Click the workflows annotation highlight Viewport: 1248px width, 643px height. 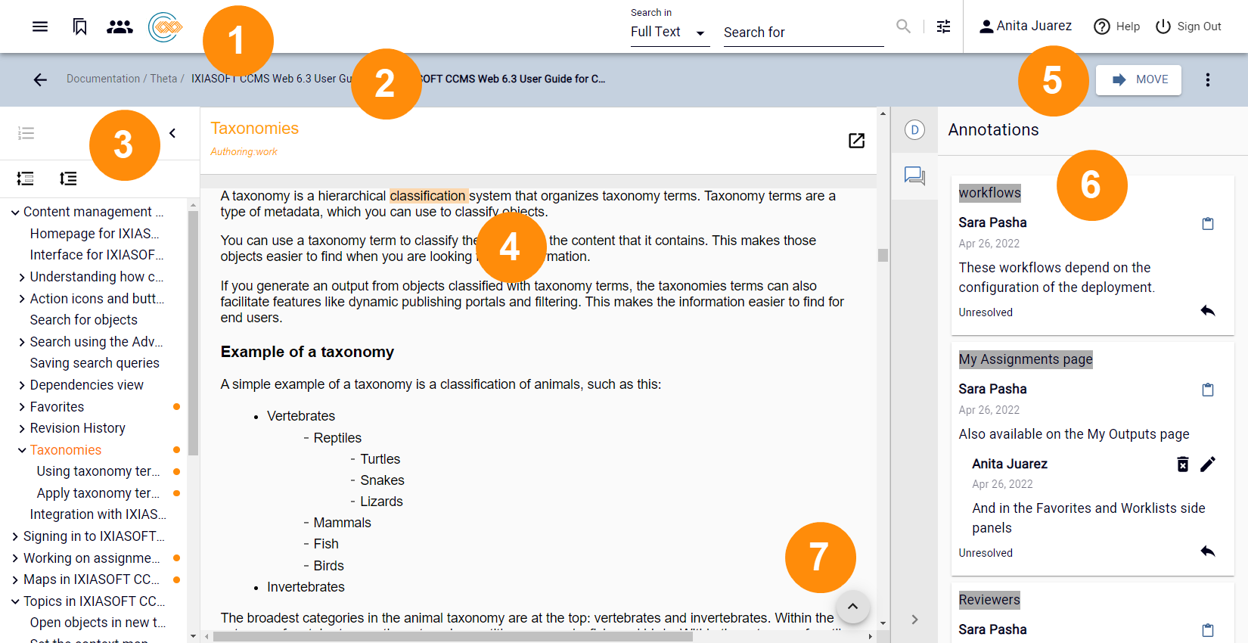(x=989, y=193)
